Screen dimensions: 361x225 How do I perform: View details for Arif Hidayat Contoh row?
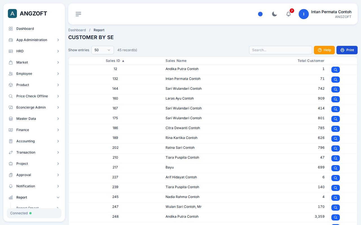(336, 178)
